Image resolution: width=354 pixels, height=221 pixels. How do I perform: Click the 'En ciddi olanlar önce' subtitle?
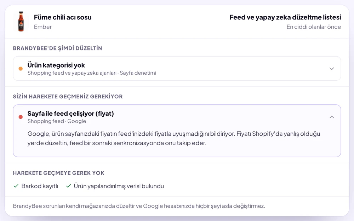(314, 27)
